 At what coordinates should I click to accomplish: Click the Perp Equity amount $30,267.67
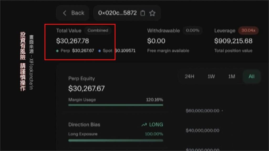click(x=86, y=88)
